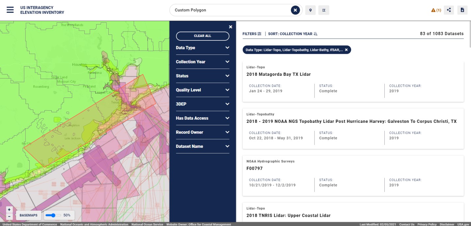Click the US Interagency Elevation Inventory title
This screenshot has height=226, width=471.
tap(42, 10)
